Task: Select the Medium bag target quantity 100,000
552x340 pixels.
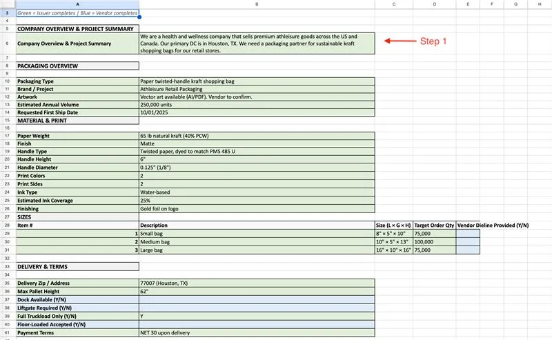Action: pos(435,242)
